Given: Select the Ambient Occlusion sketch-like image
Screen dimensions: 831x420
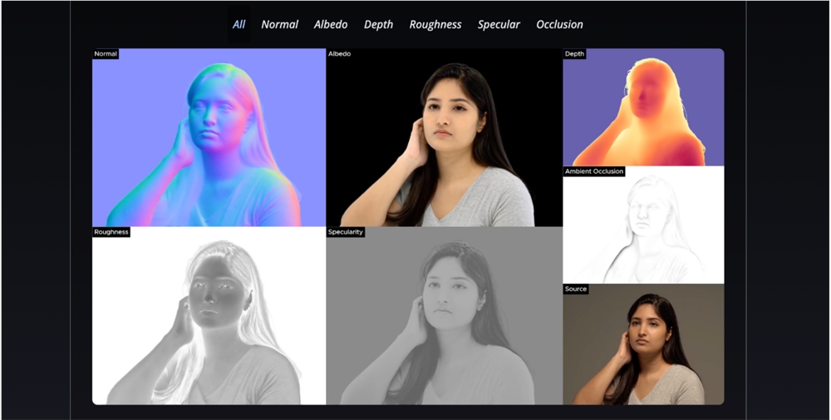Looking at the screenshot, I should [x=643, y=229].
